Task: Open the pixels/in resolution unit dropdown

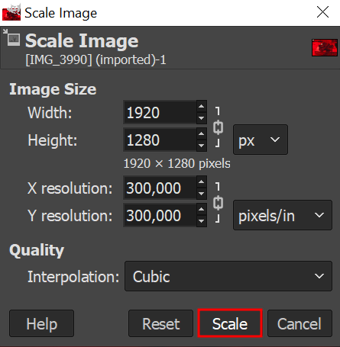Action: coord(283,215)
